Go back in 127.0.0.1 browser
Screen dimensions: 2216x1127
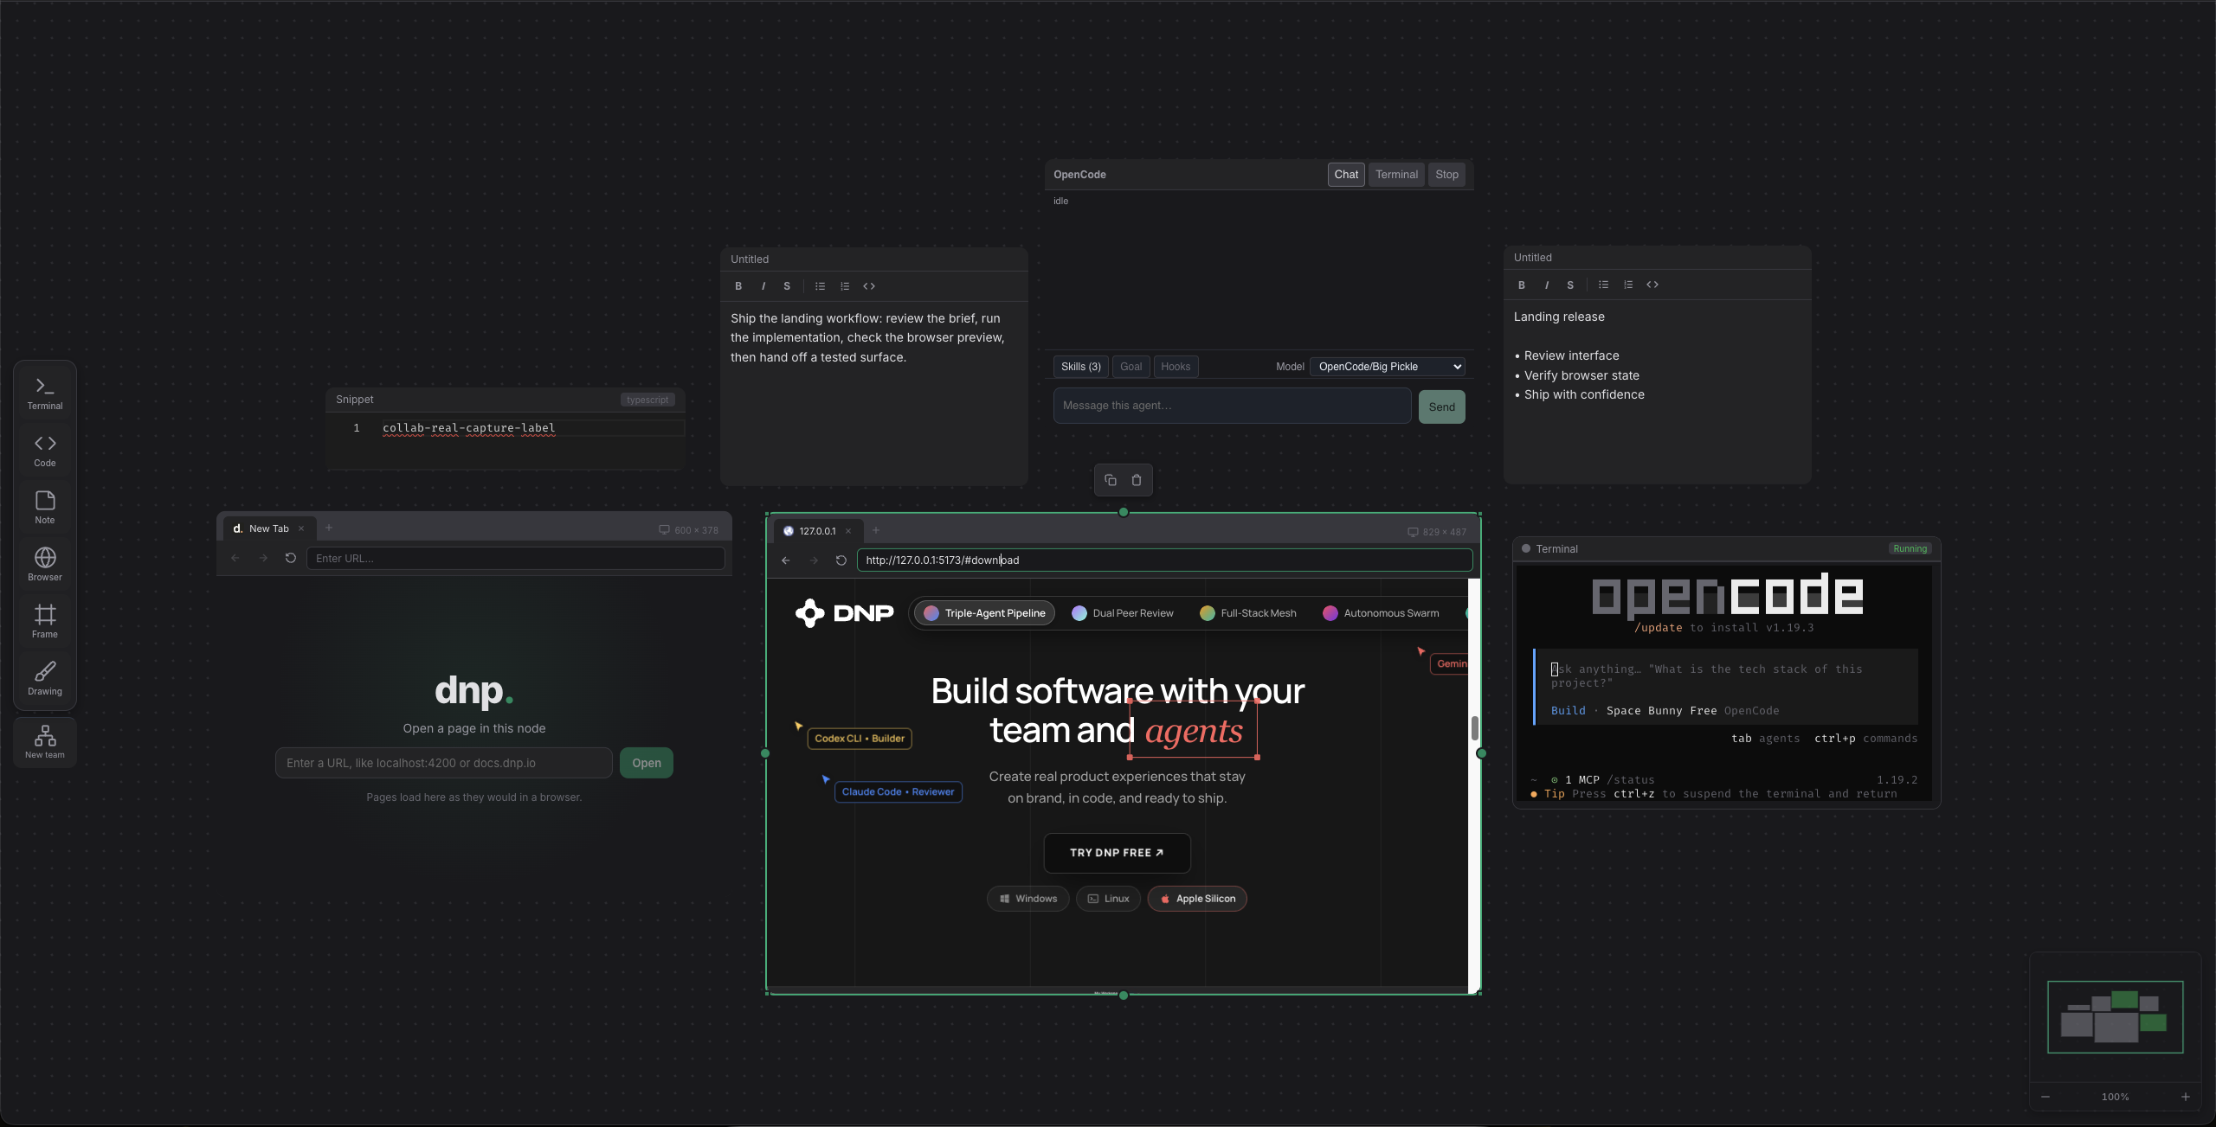(x=786, y=560)
